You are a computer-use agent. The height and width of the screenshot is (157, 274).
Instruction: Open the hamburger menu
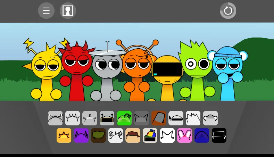46,11
